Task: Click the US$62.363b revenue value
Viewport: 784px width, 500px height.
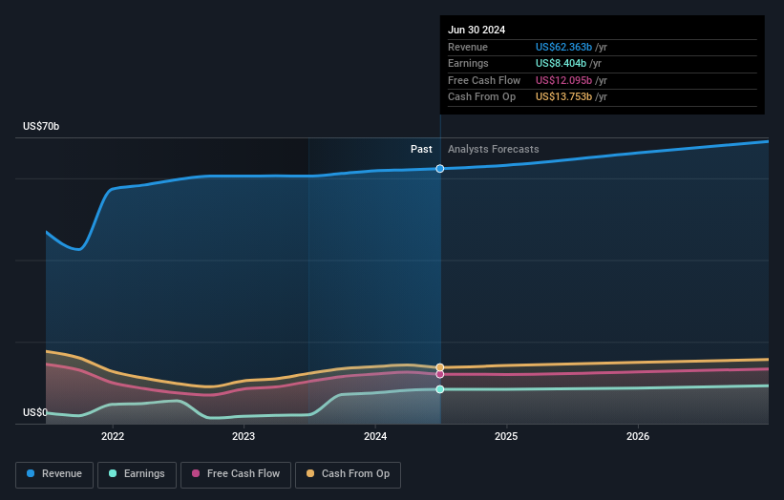Action: (x=564, y=47)
